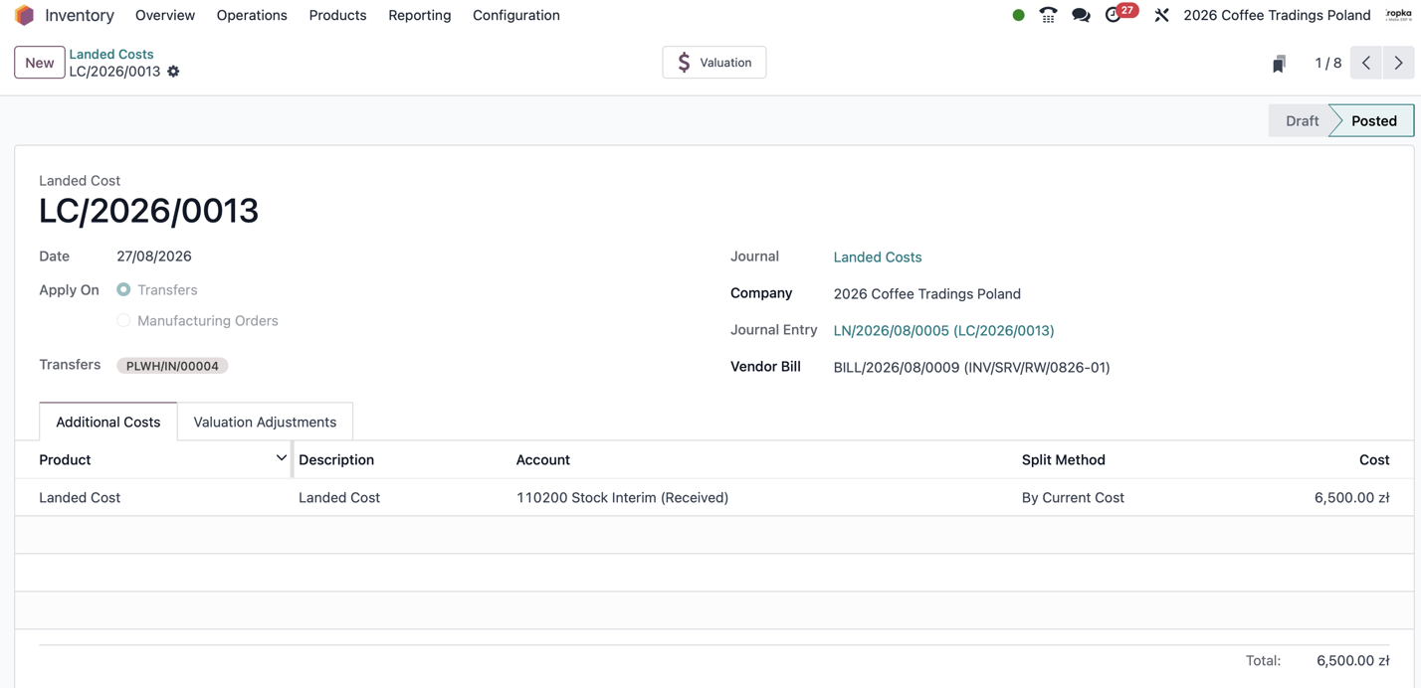The height and width of the screenshot is (688, 1421).
Task: Select the Transfers radio option
Action: tap(123, 289)
